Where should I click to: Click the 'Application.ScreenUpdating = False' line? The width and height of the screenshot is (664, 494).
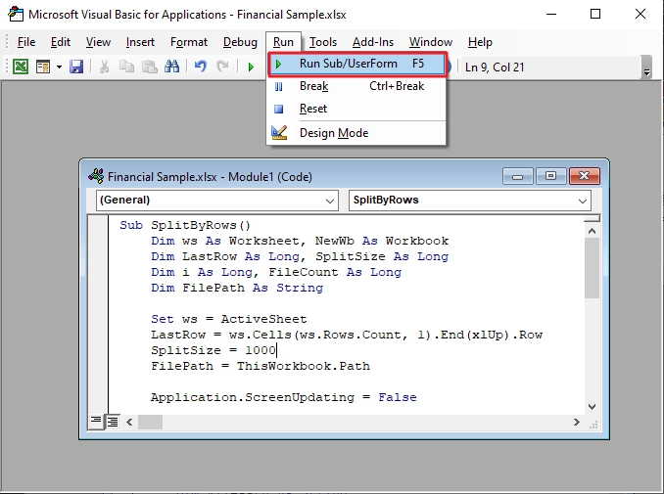pos(284,397)
